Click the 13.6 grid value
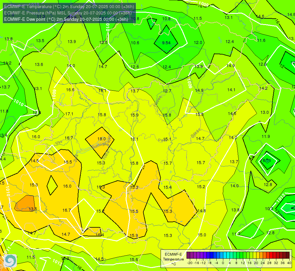The width and height of the screenshot is (295, 271). (x=39, y=65)
